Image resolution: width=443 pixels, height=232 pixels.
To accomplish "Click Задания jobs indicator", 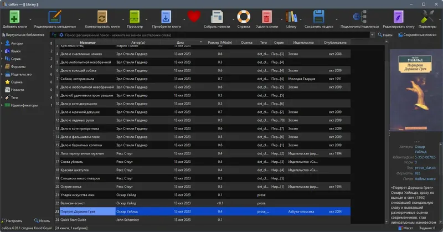I will [x=427, y=228].
